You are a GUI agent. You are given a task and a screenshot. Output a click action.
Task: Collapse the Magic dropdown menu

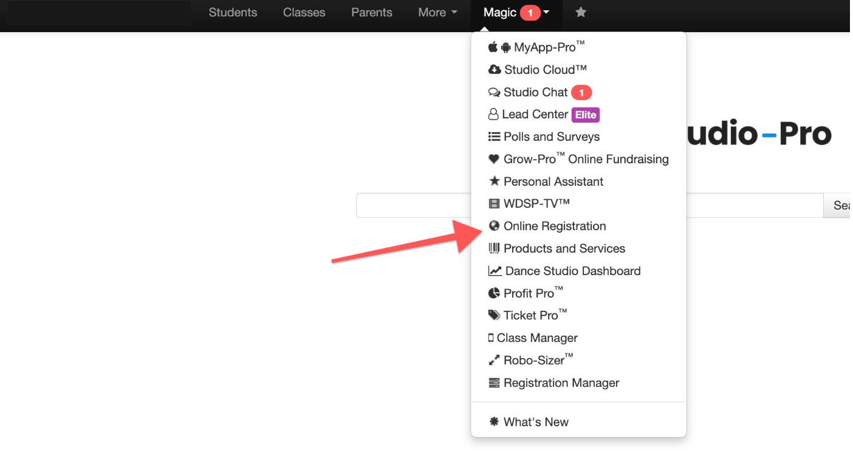click(516, 12)
